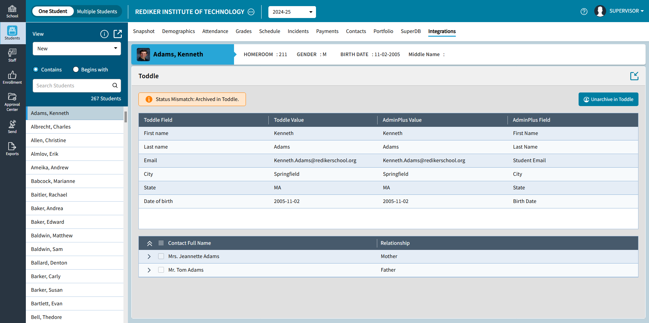Click the Status Mismatch warning icon
The width and height of the screenshot is (649, 323).
tap(149, 99)
